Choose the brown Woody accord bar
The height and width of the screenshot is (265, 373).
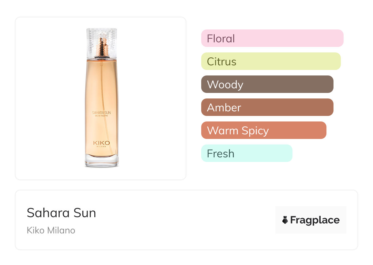[x=267, y=84]
